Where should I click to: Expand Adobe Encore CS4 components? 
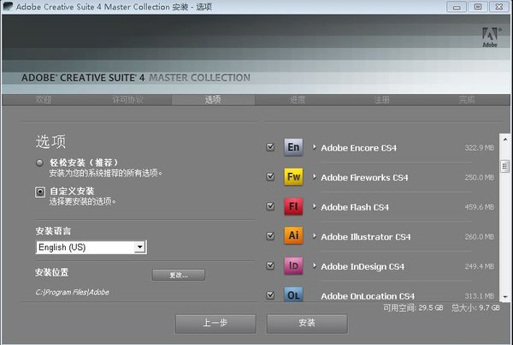[x=314, y=147]
